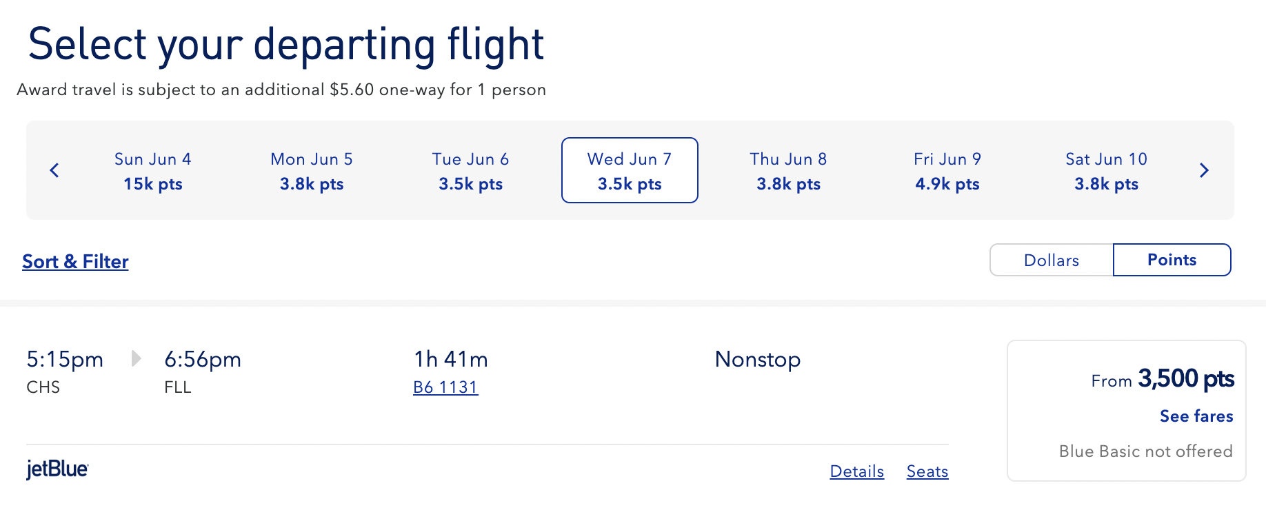Choose Sat Jun 10 date tab
Screen dimensions: 1266x521
click(1106, 171)
